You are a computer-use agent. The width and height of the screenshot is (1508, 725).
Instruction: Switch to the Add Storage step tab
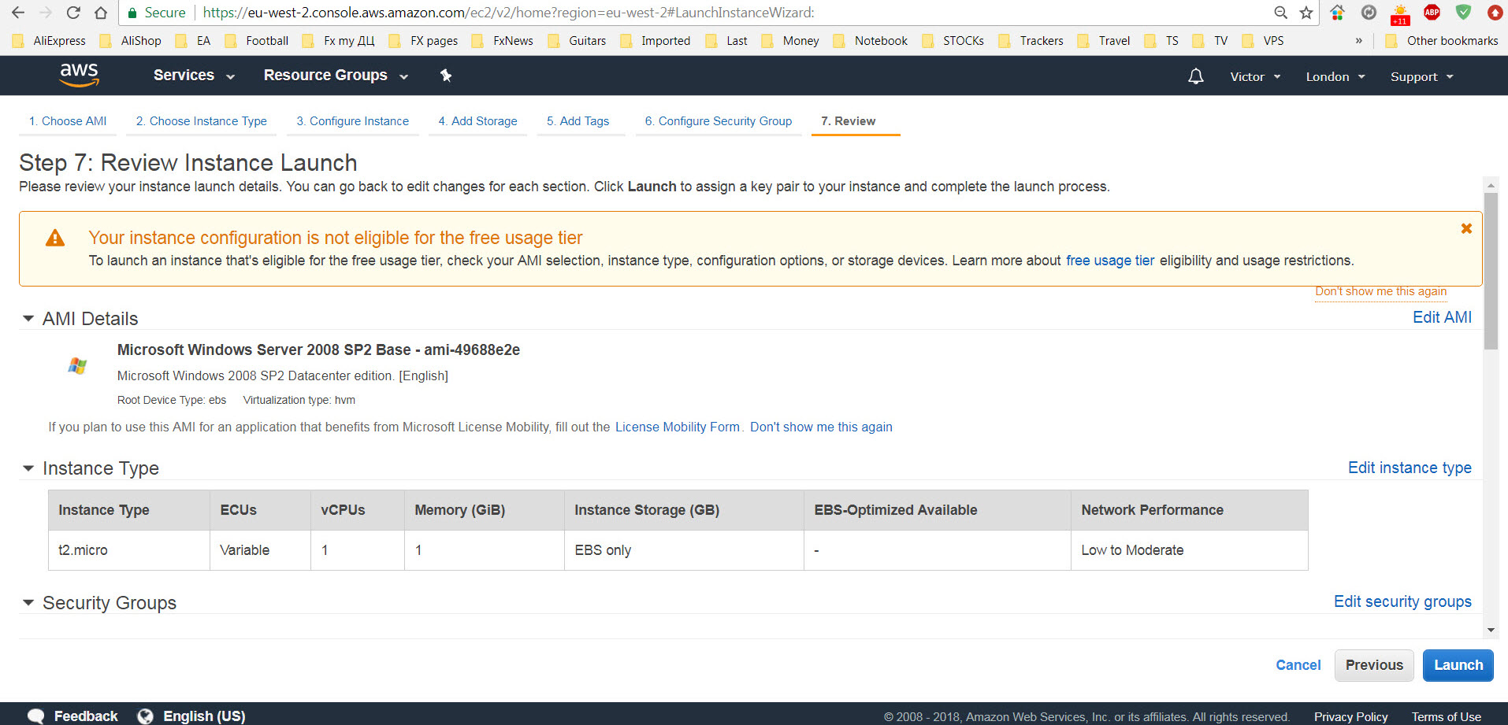click(477, 121)
